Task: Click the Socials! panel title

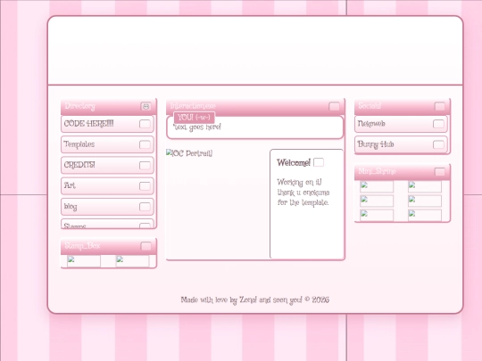Action: click(x=370, y=105)
